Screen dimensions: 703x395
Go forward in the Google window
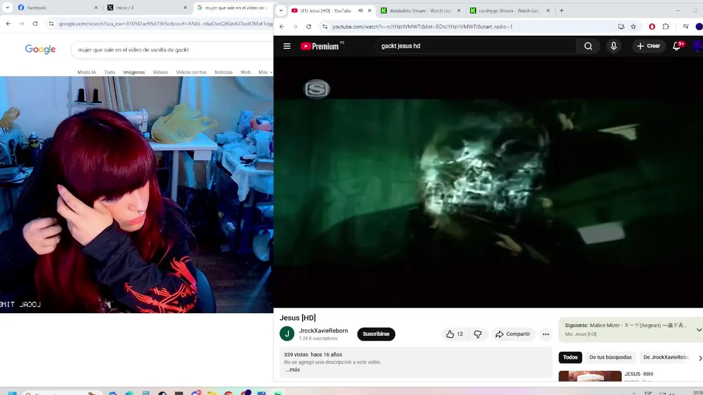[x=21, y=24]
